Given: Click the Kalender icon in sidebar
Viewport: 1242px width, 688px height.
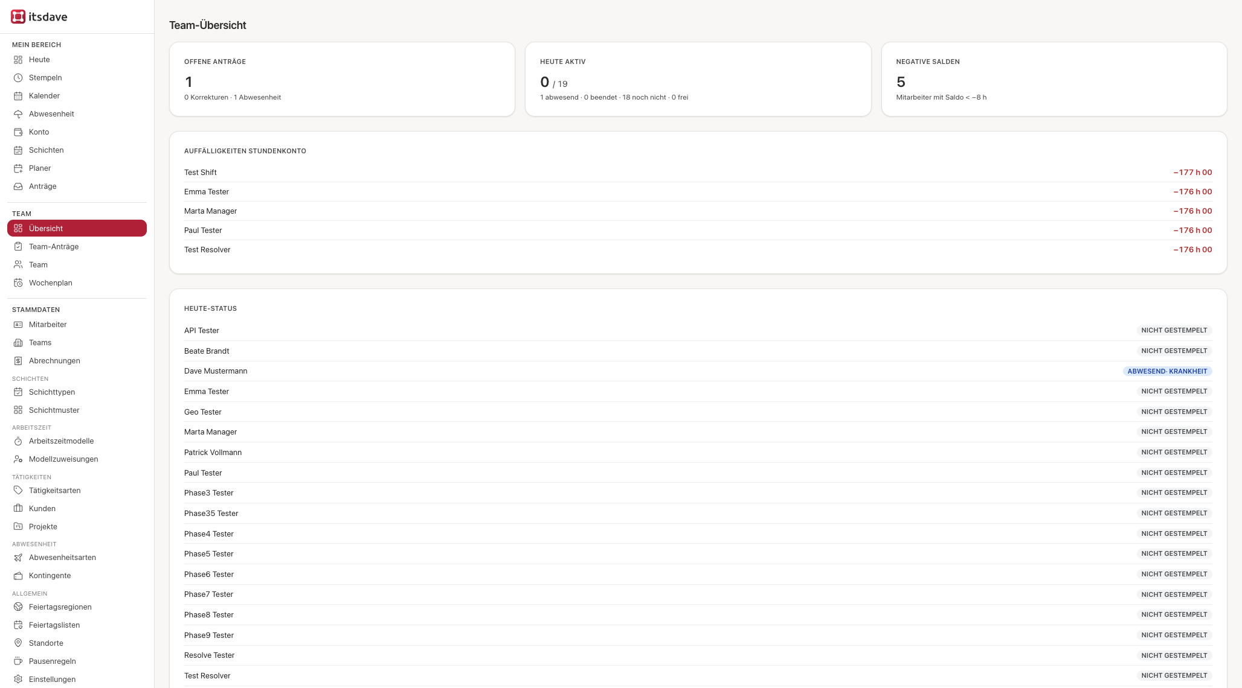Looking at the screenshot, I should [18, 96].
